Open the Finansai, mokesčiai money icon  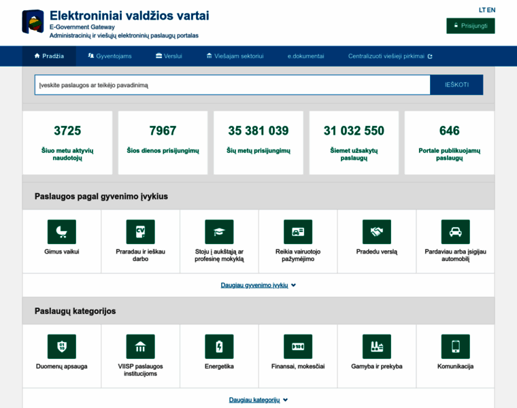pos(298,347)
